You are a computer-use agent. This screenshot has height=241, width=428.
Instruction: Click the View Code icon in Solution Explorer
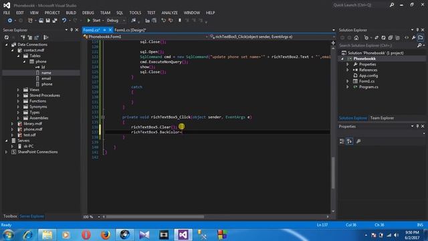407,37
